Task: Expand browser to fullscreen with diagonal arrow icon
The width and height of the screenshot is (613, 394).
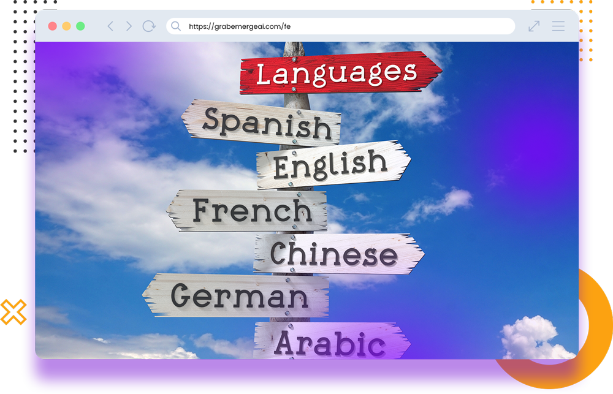Action: [x=534, y=26]
